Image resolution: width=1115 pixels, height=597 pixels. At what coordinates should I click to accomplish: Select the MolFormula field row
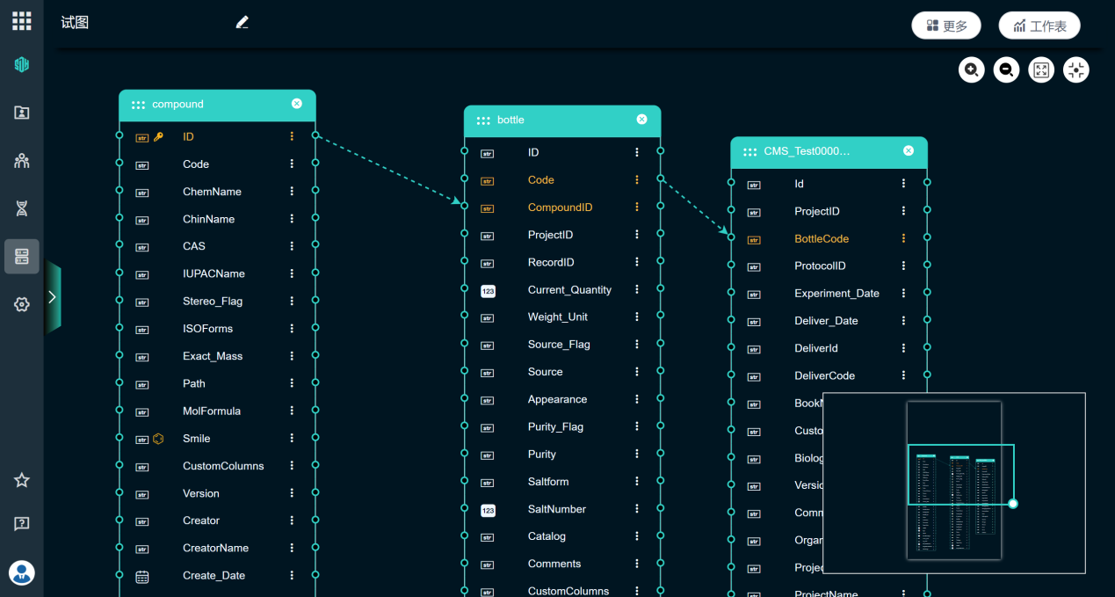(217, 411)
